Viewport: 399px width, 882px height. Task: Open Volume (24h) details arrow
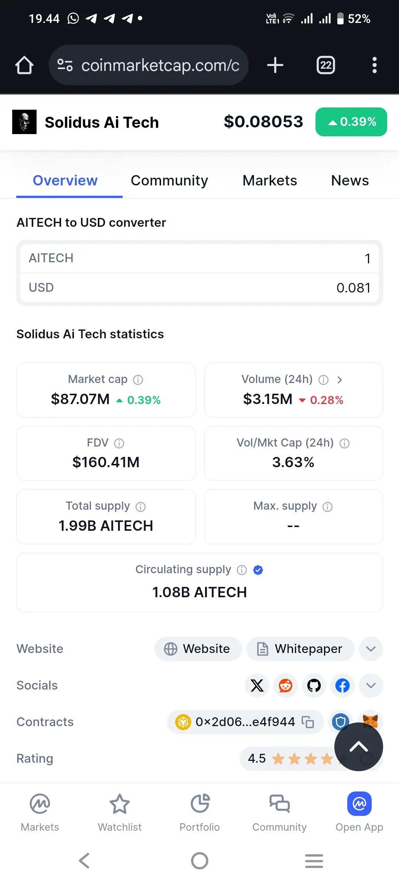[x=340, y=380]
